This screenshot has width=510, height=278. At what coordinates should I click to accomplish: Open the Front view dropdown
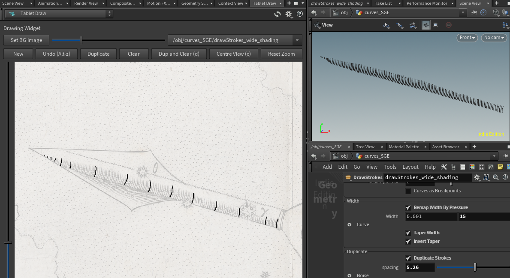click(x=467, y=38)
